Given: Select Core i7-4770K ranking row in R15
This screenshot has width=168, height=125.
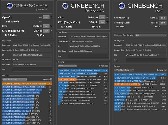Looking at the screenshot, I should pyautogui.click(x=27, y=108).
